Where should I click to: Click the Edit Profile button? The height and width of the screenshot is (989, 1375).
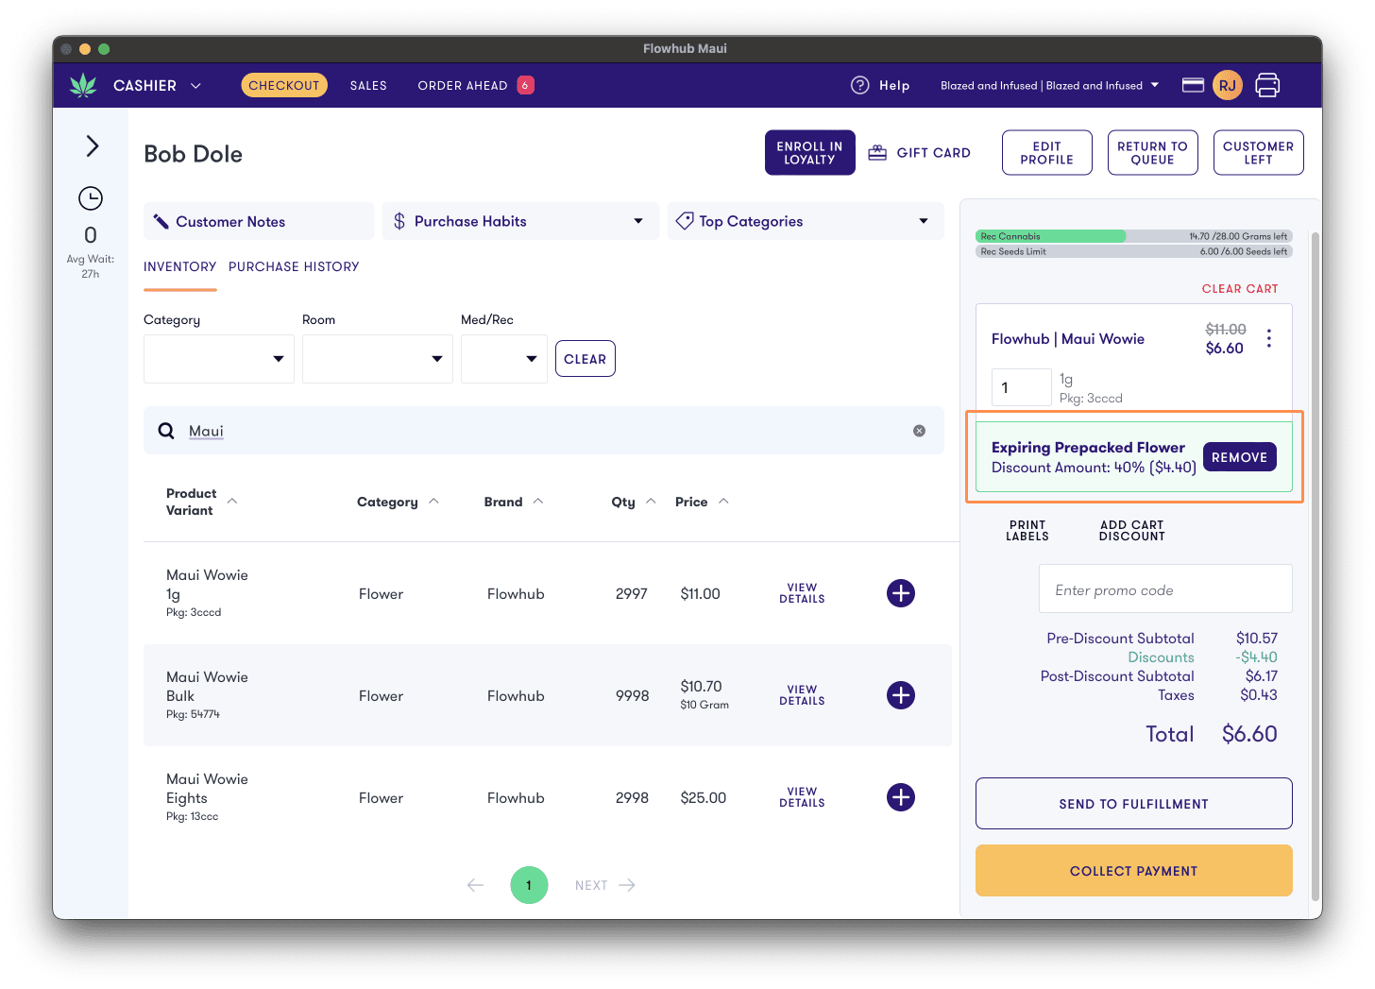pyautogui.click(x=1047, y=152)
